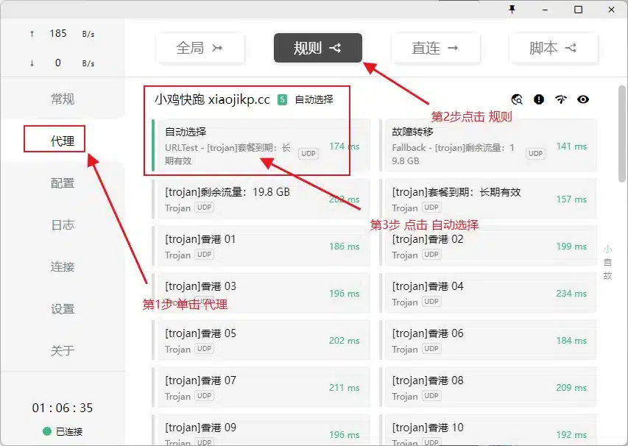This screenshot has height=446, width=628.
Task: Choose the 自动选择 URLTest proxy card
Action: pos(261,146)
